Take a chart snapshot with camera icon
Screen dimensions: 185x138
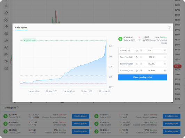(x=6, y=68)
